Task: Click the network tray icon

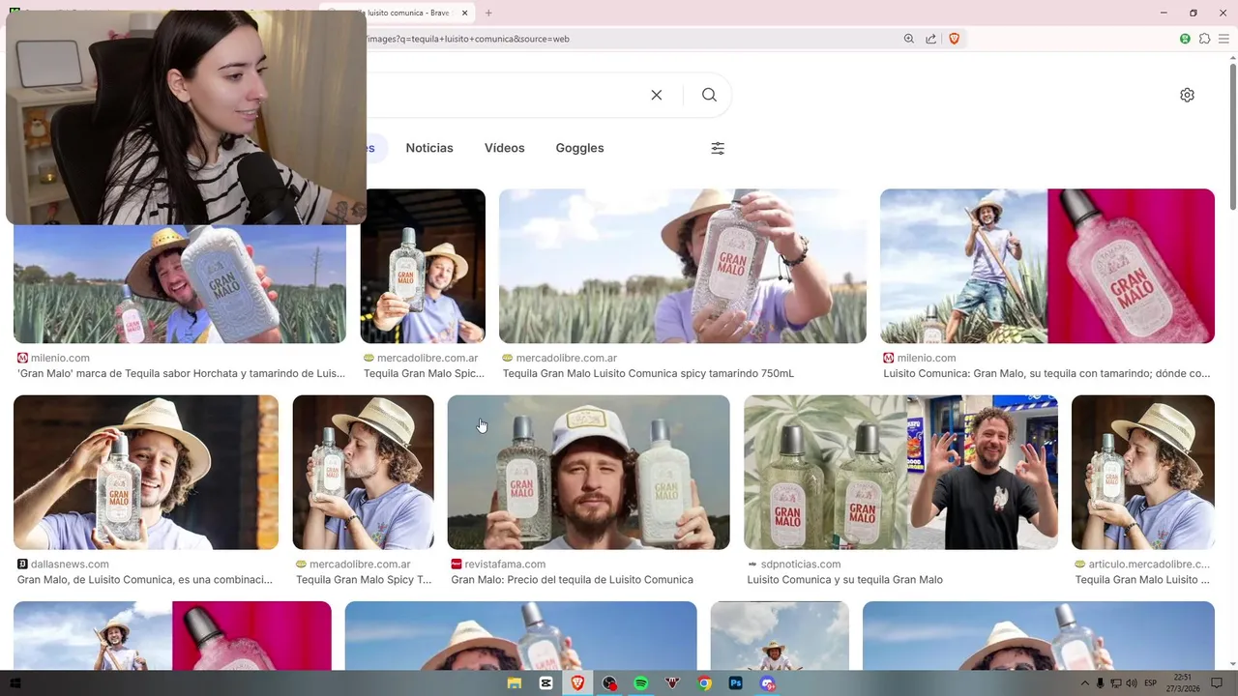Action: (1115, 683)
